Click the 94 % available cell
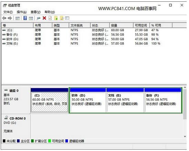The height and width of the screenshot is (151, 189). pos(155,39)
